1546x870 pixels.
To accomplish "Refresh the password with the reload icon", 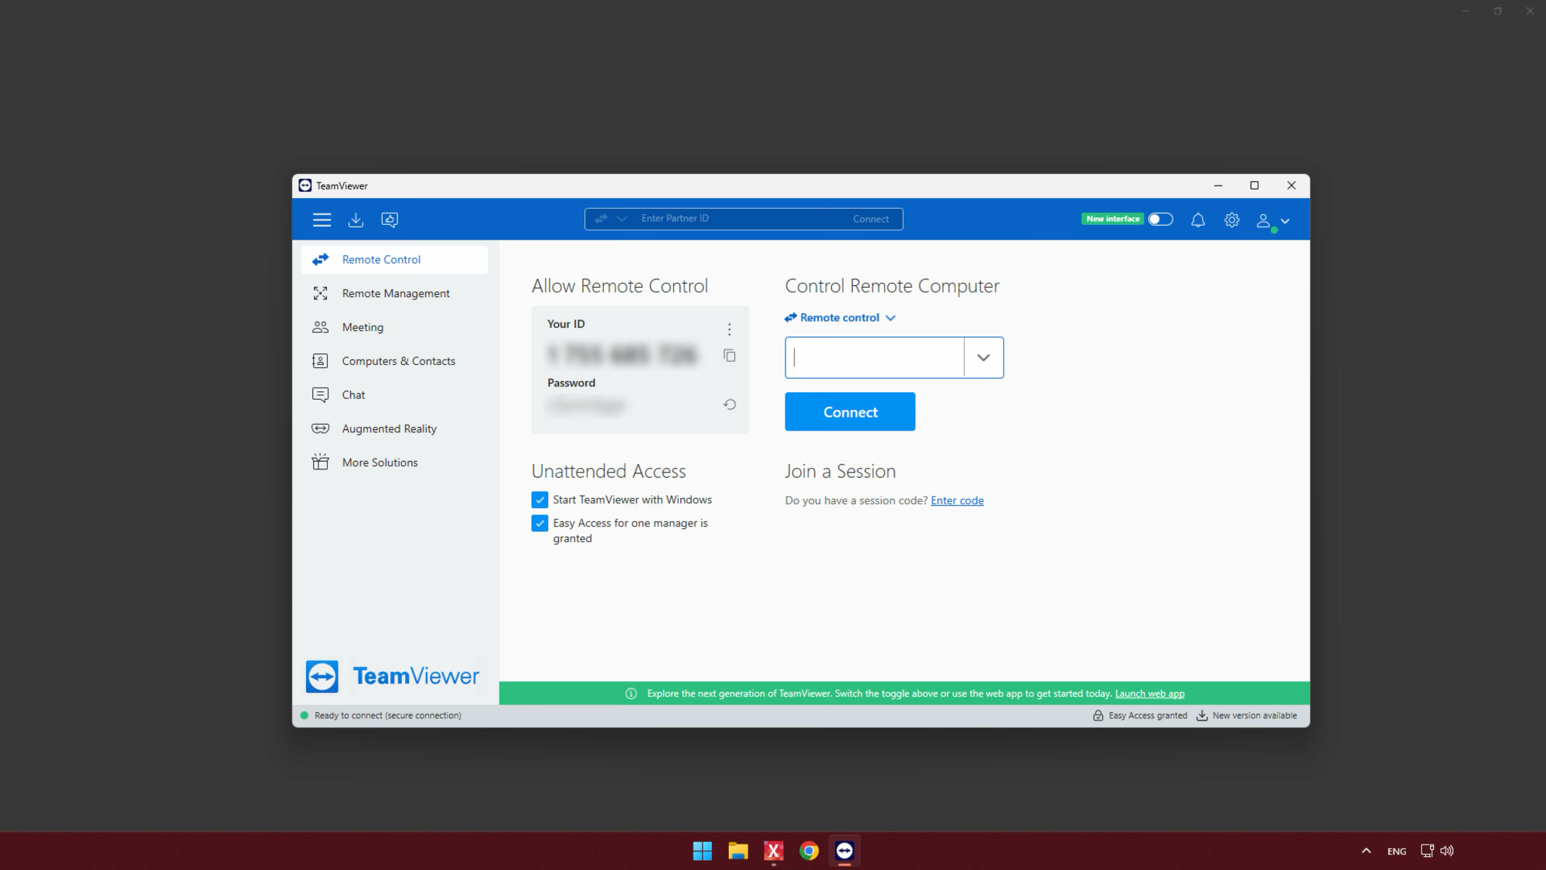I will [730, 404].
